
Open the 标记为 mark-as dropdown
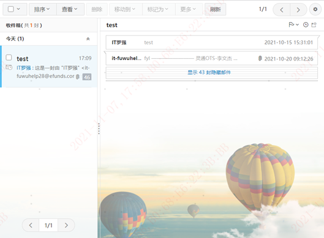tap(158, 9)
